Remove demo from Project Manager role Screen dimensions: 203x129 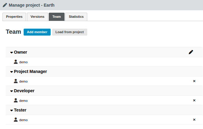pos(194,81)
